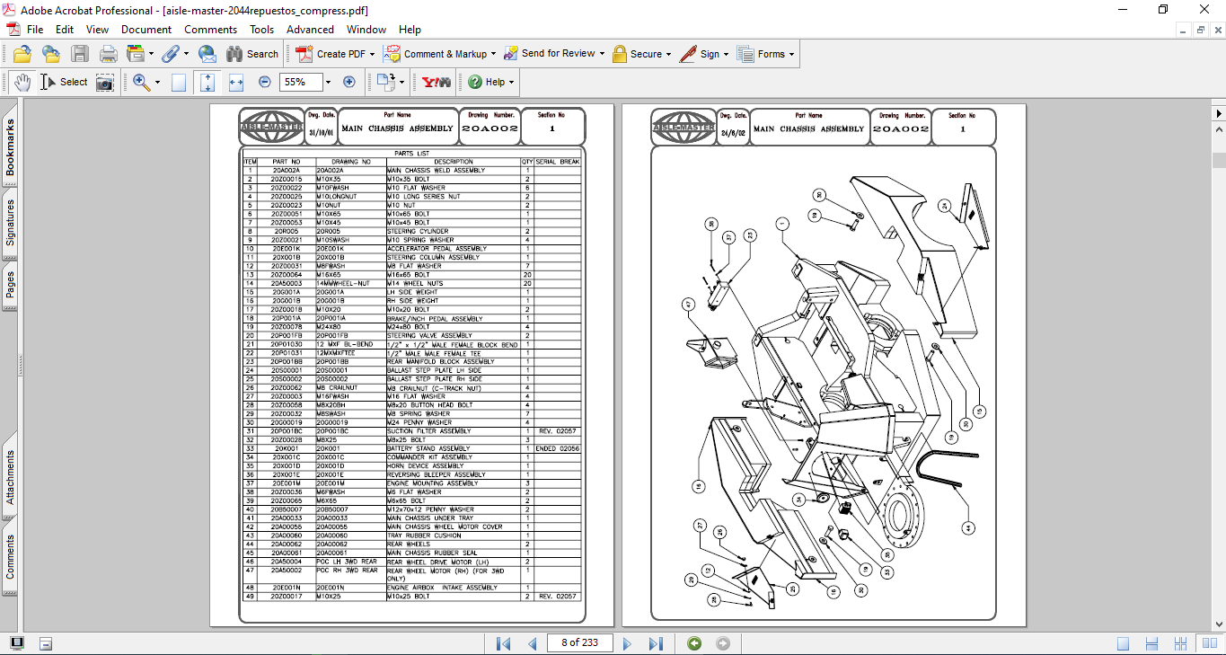This screenshot has width=1226, height=655.
Task: Enable Continuous page layout
Action: pos(1152,643)
